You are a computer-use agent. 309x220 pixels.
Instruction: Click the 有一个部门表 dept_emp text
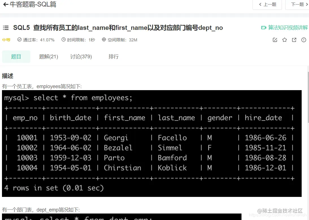coord(41,210)
